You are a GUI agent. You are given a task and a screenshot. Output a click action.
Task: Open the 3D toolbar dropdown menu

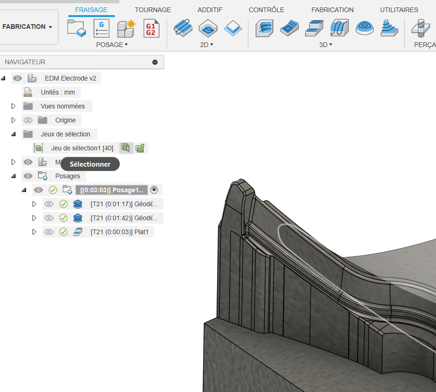(325, 45)
